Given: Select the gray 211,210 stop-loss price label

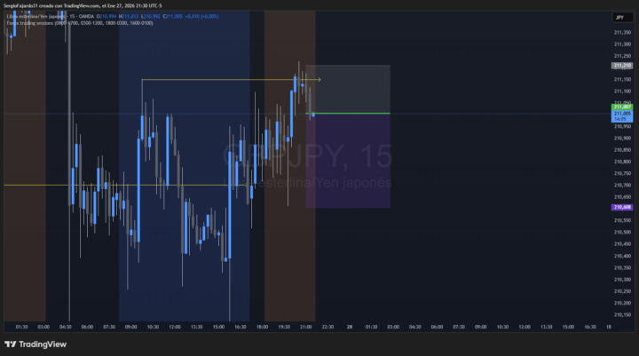Looking at the screenshot, I should click(622, 65).
